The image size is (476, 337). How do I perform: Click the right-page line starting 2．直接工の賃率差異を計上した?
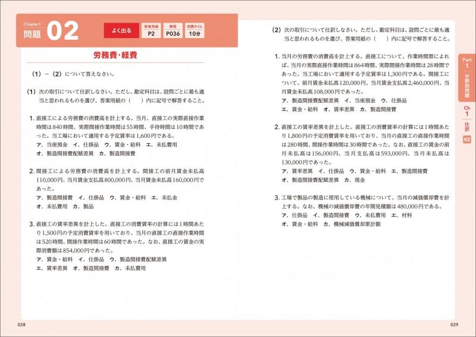pyautogui.click(x=362, y=127)
